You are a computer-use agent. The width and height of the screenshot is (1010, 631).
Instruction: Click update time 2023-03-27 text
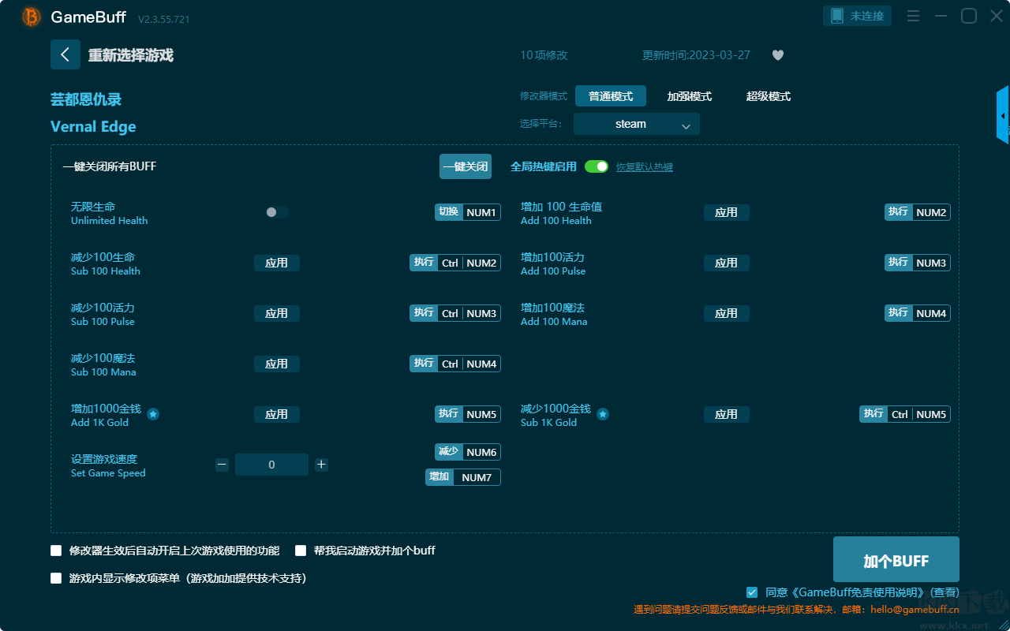[x=696, y=55]
